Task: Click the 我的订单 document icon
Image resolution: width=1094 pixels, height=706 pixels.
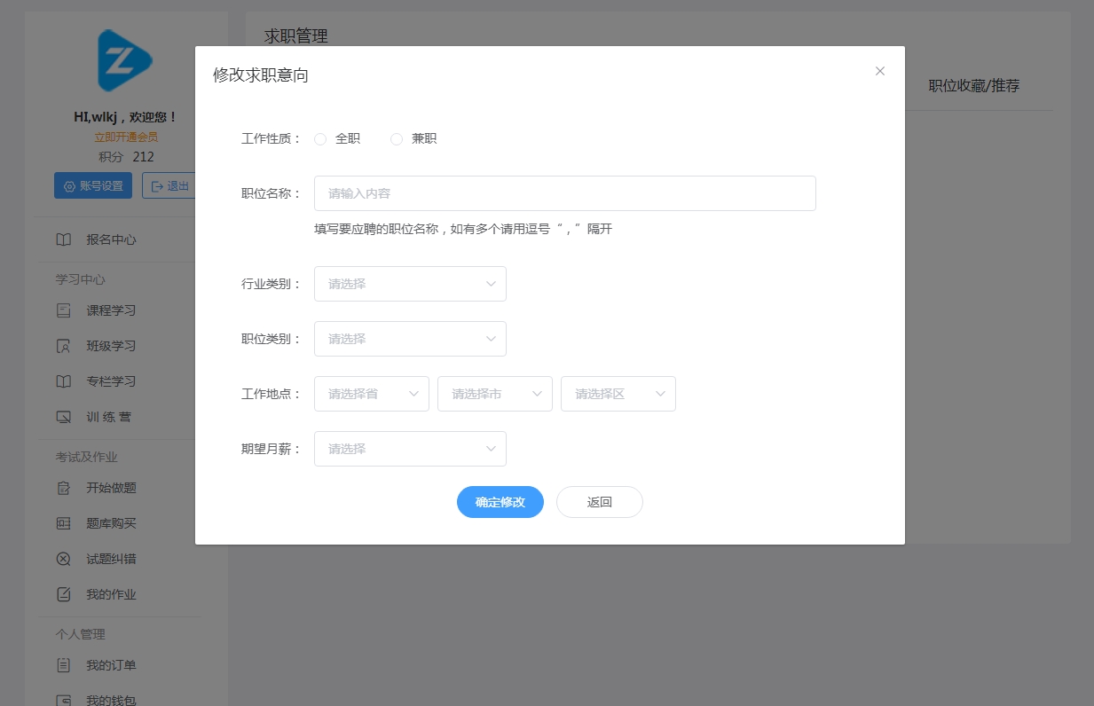Action: tap(63, 665)
